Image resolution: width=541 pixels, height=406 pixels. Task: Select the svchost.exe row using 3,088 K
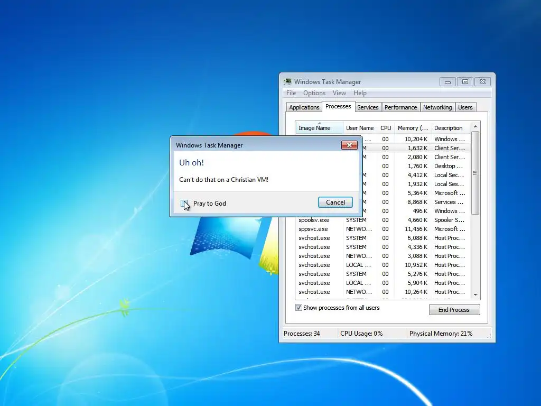(383, 256)
